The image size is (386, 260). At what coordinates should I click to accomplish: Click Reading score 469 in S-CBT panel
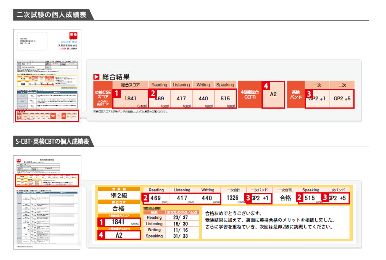click(x=156, y=198)
